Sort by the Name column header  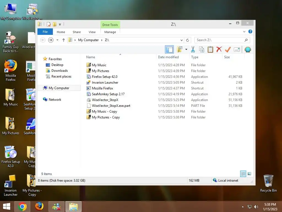coord(90,57)
